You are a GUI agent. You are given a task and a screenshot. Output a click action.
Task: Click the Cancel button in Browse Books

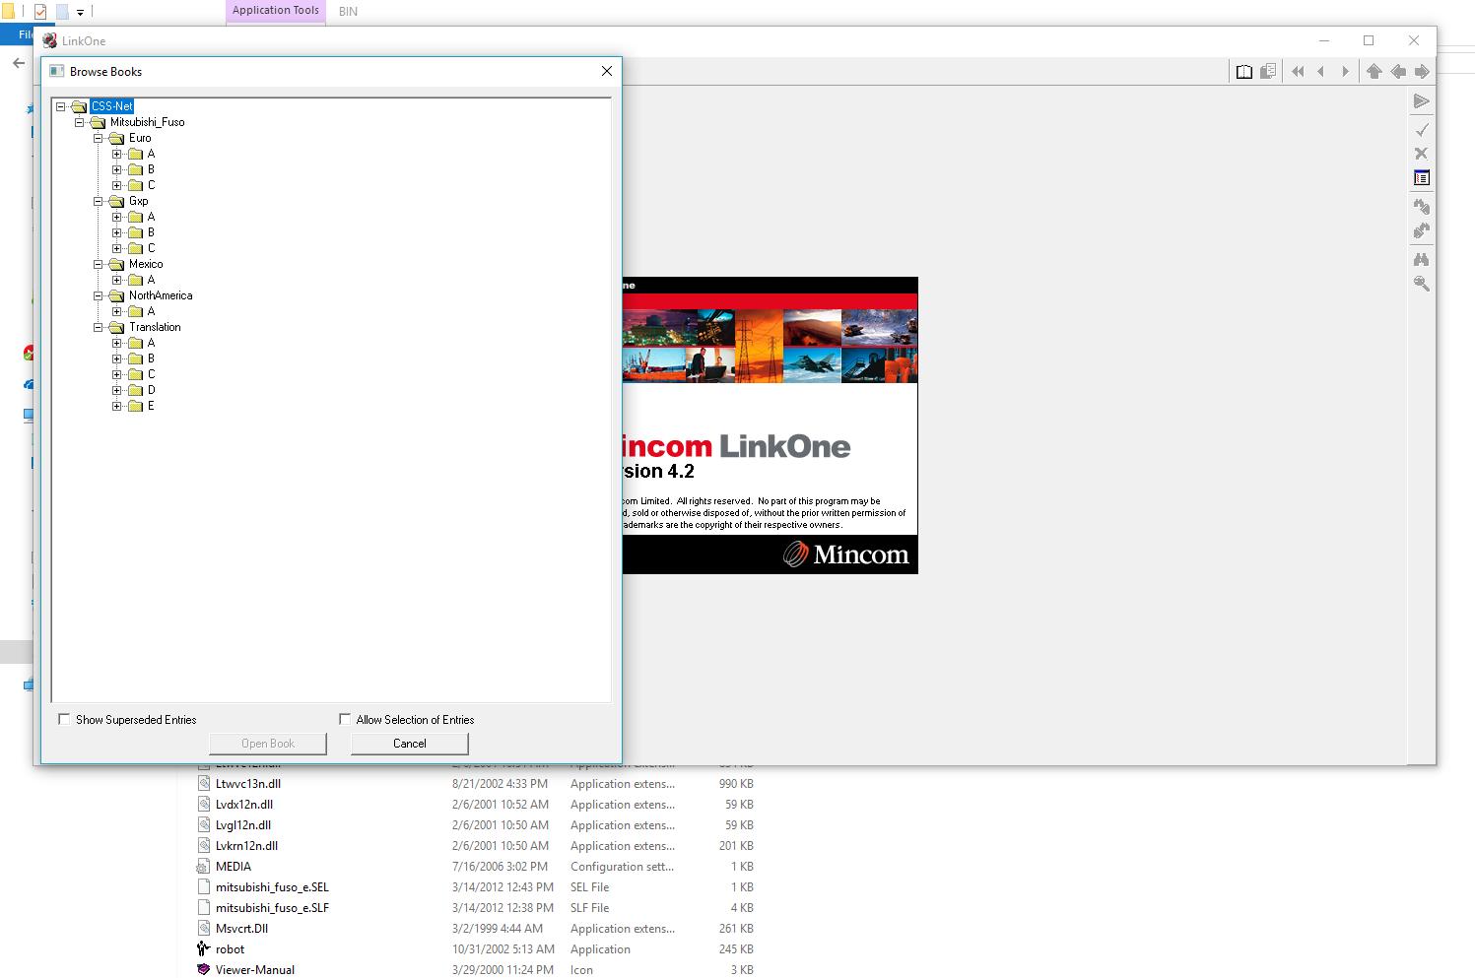coord(410,744)
